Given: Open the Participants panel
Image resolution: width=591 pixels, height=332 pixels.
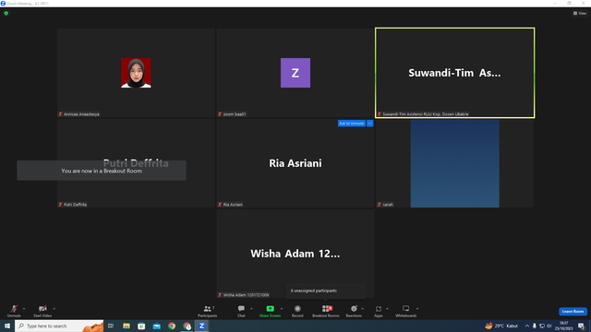Looking at the screenshot, I should tap(207, 311).
